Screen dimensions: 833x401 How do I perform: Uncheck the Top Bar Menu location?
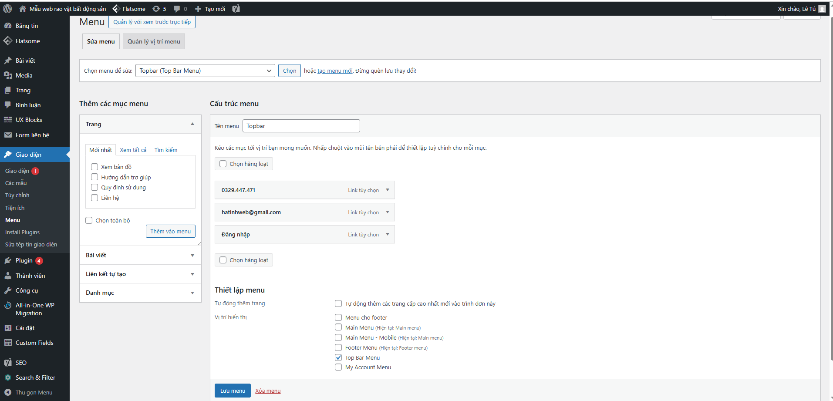tap(338, 357)
